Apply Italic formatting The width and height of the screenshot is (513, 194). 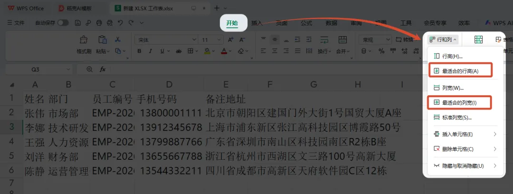[x=151, y=51]
